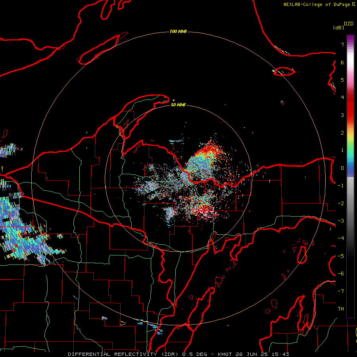Click the 3 value on the color scale
The height and width of the screenshot is (357, 357).
[x=342, y=115]
